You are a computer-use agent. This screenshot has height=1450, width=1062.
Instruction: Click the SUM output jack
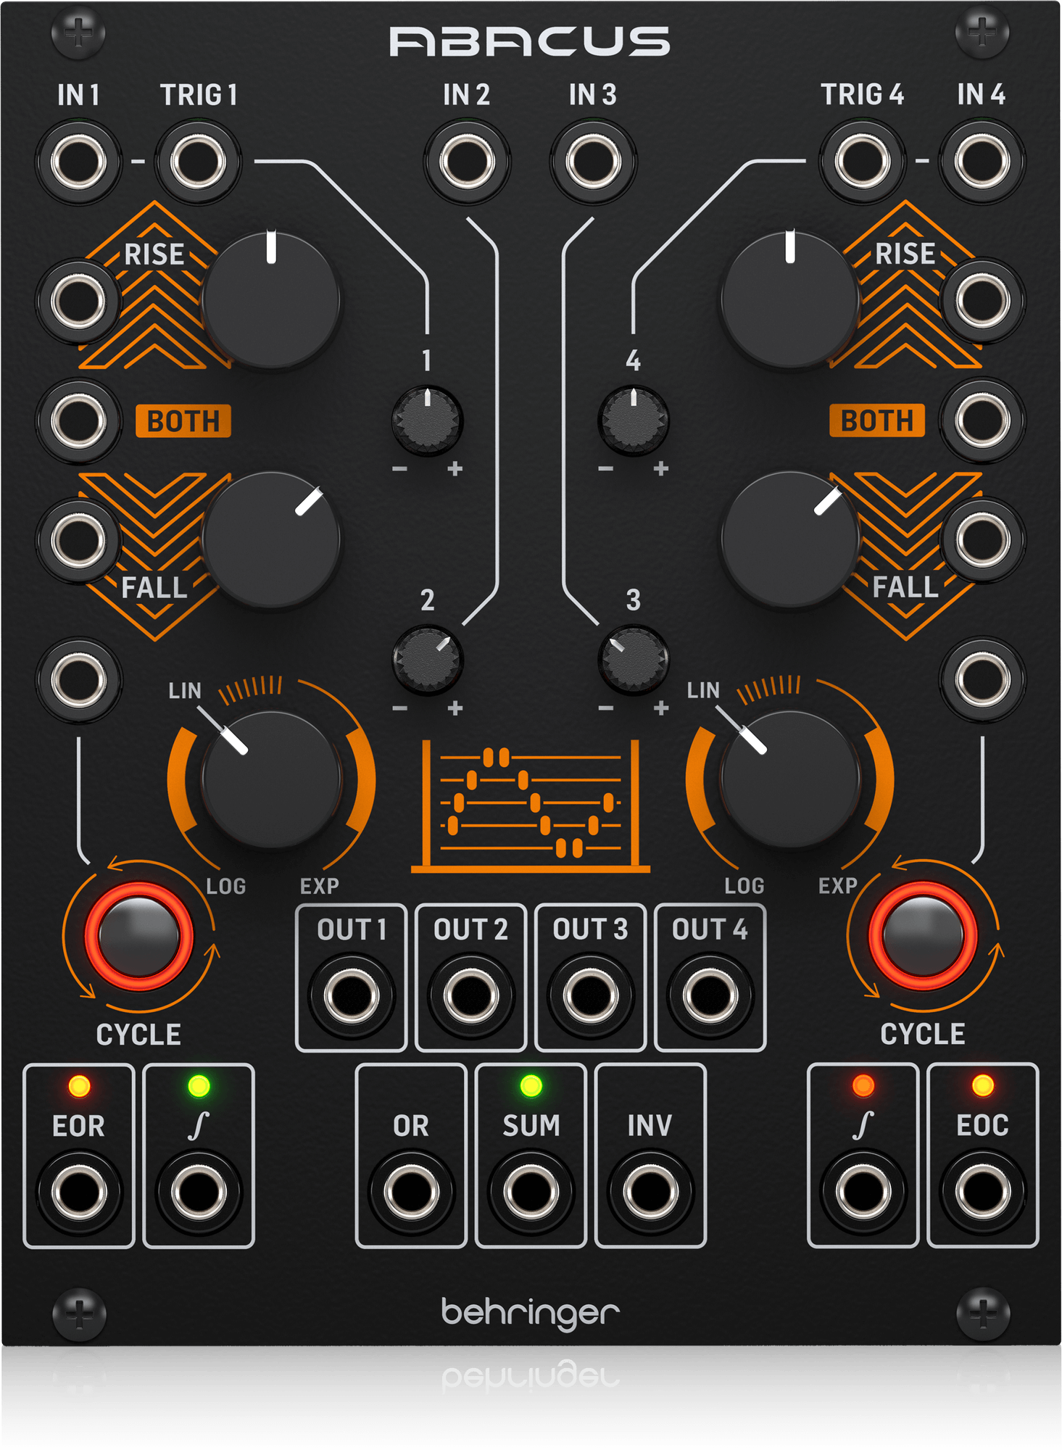(x=531, y=1191)
